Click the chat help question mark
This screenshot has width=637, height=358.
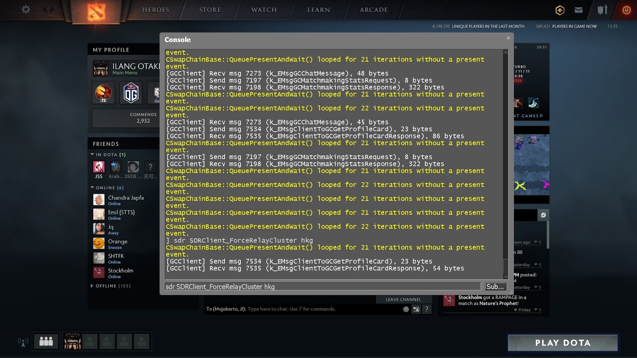pos(427,309)
